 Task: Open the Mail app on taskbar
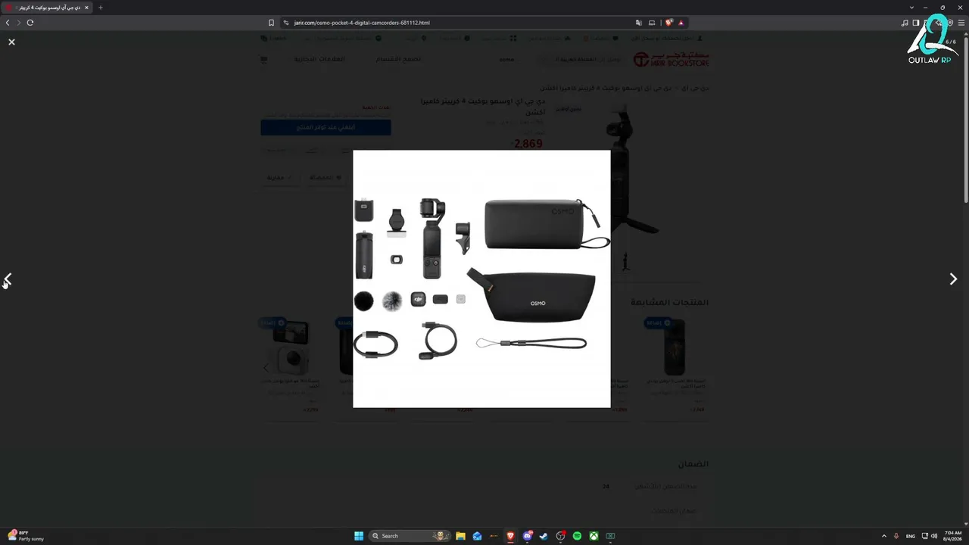tap(477, 536)
